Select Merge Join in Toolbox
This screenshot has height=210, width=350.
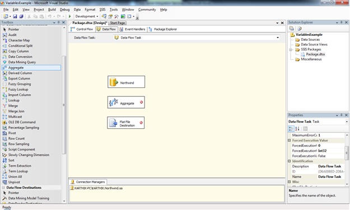point(16,111)
